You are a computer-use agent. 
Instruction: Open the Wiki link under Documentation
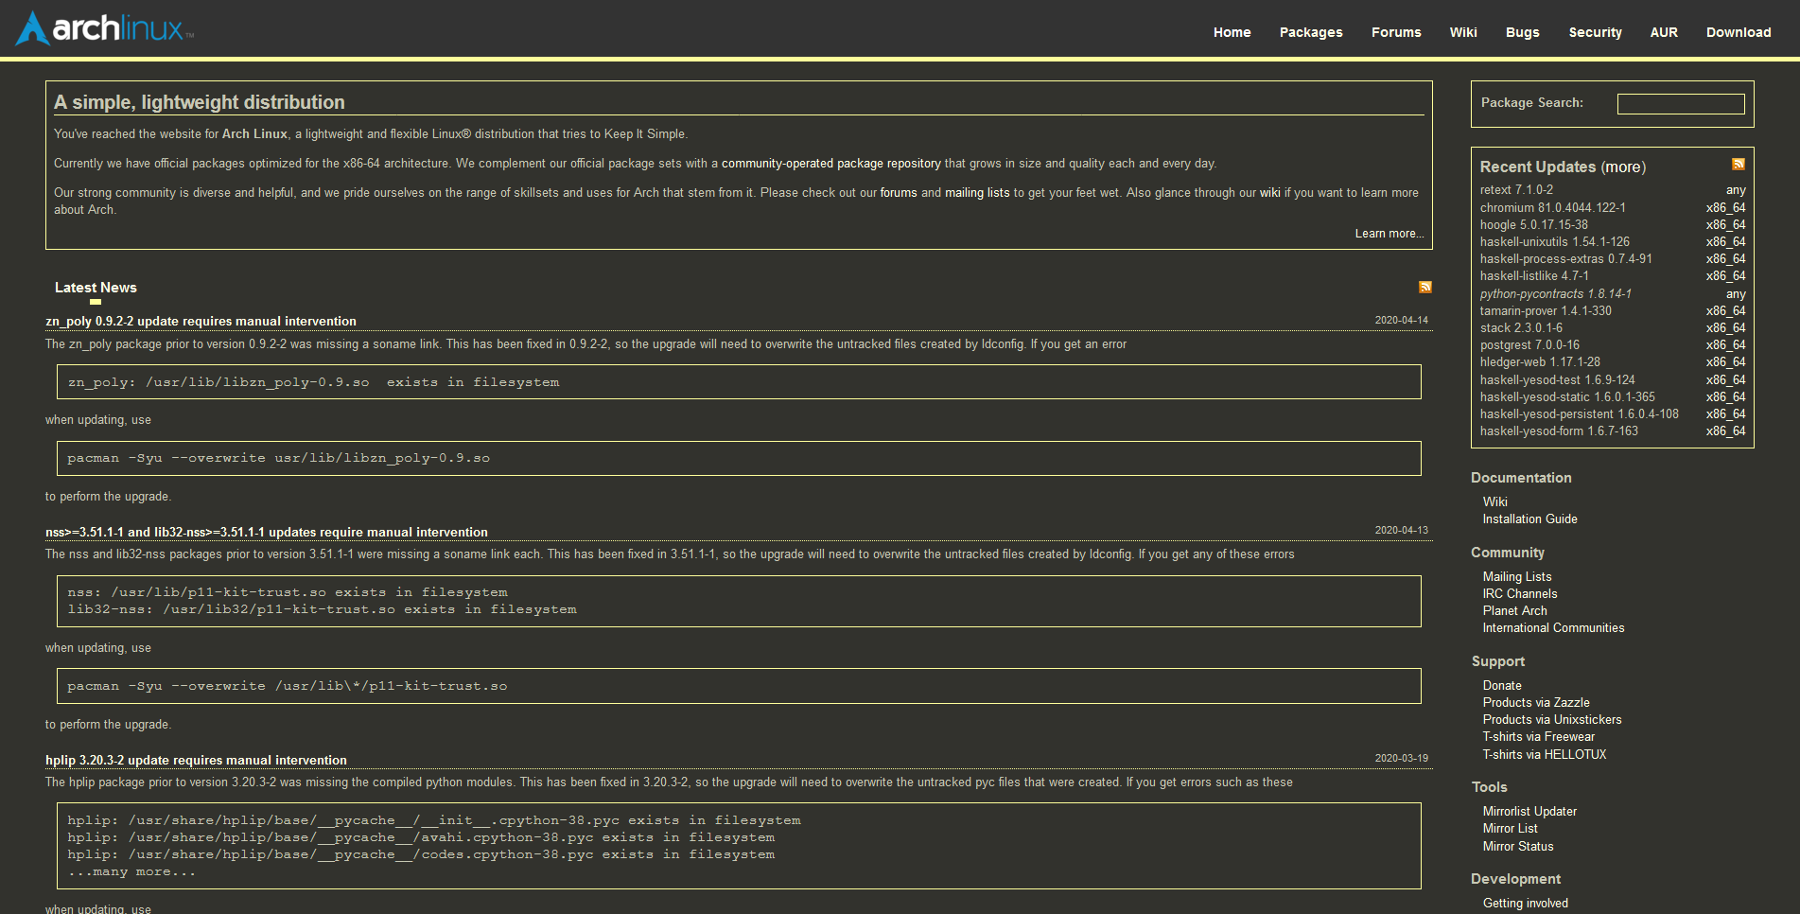tap(1495, 502)
